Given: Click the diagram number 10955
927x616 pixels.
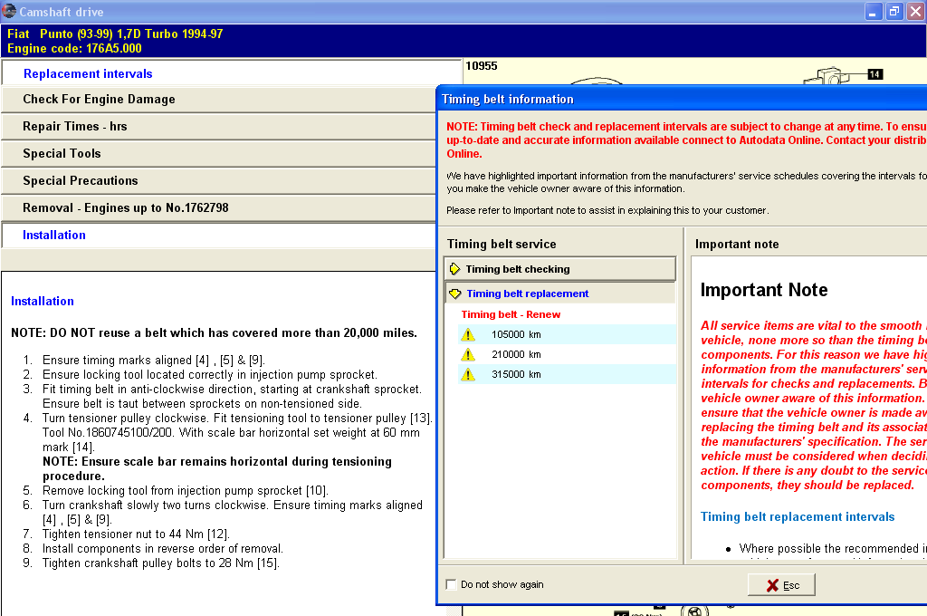Looking at the screenshot, I should coord(482,66).
